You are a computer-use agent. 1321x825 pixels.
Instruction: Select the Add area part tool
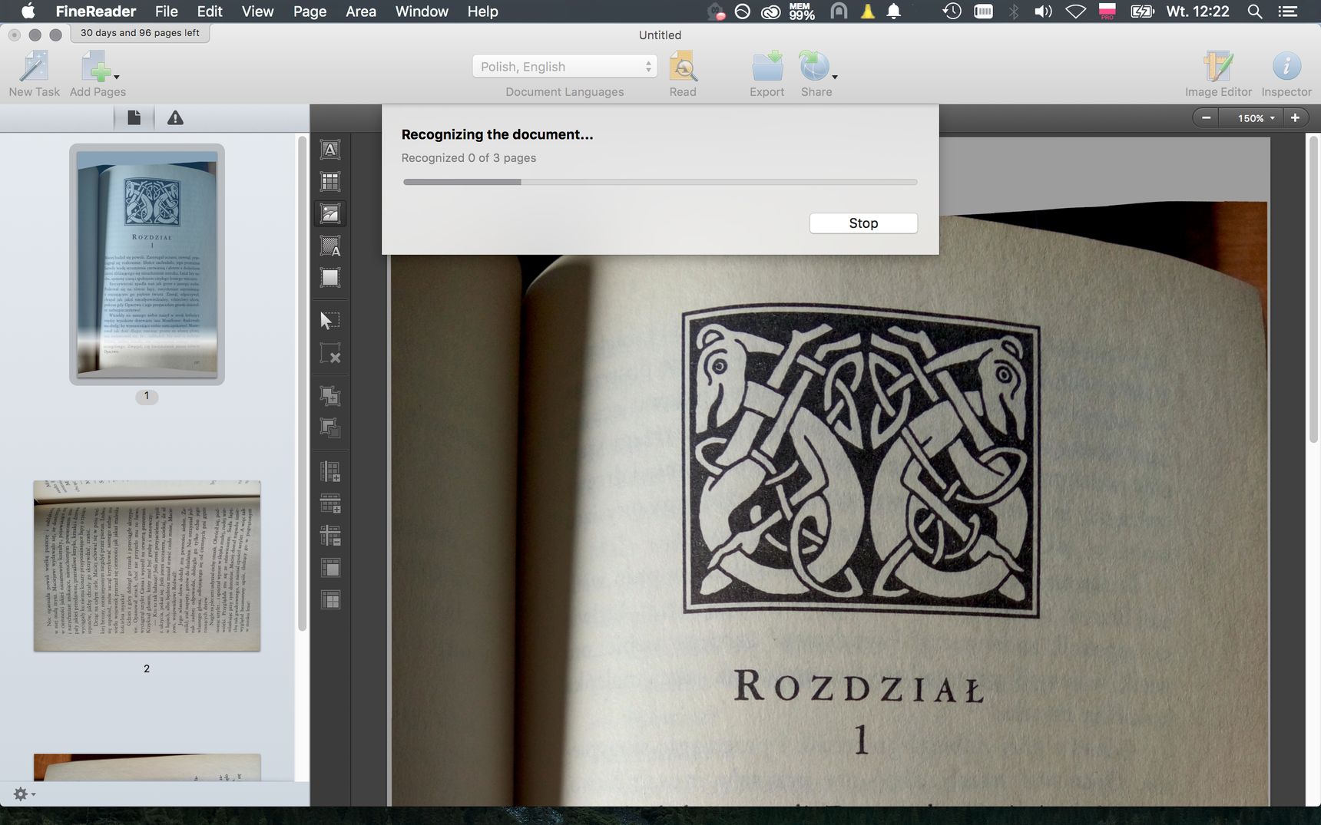(330, 395)
